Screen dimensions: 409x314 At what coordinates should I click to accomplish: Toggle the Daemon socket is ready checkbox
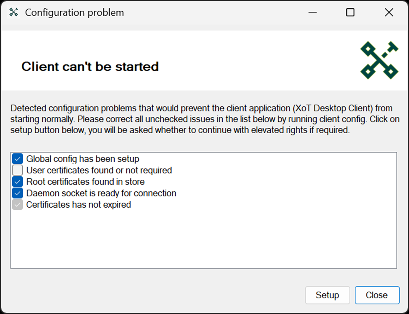(17, 193)
